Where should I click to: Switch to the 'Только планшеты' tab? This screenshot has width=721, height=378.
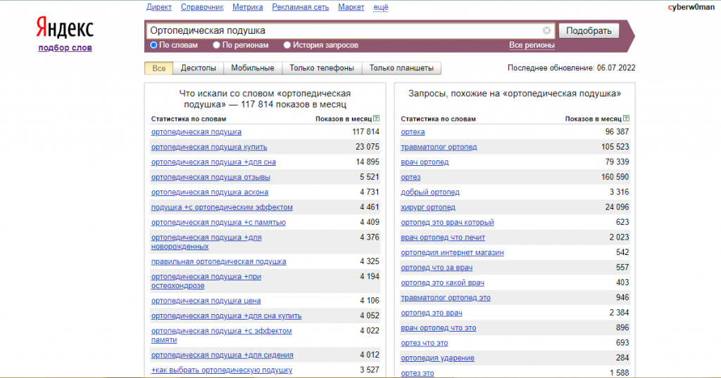coord(401,68)
